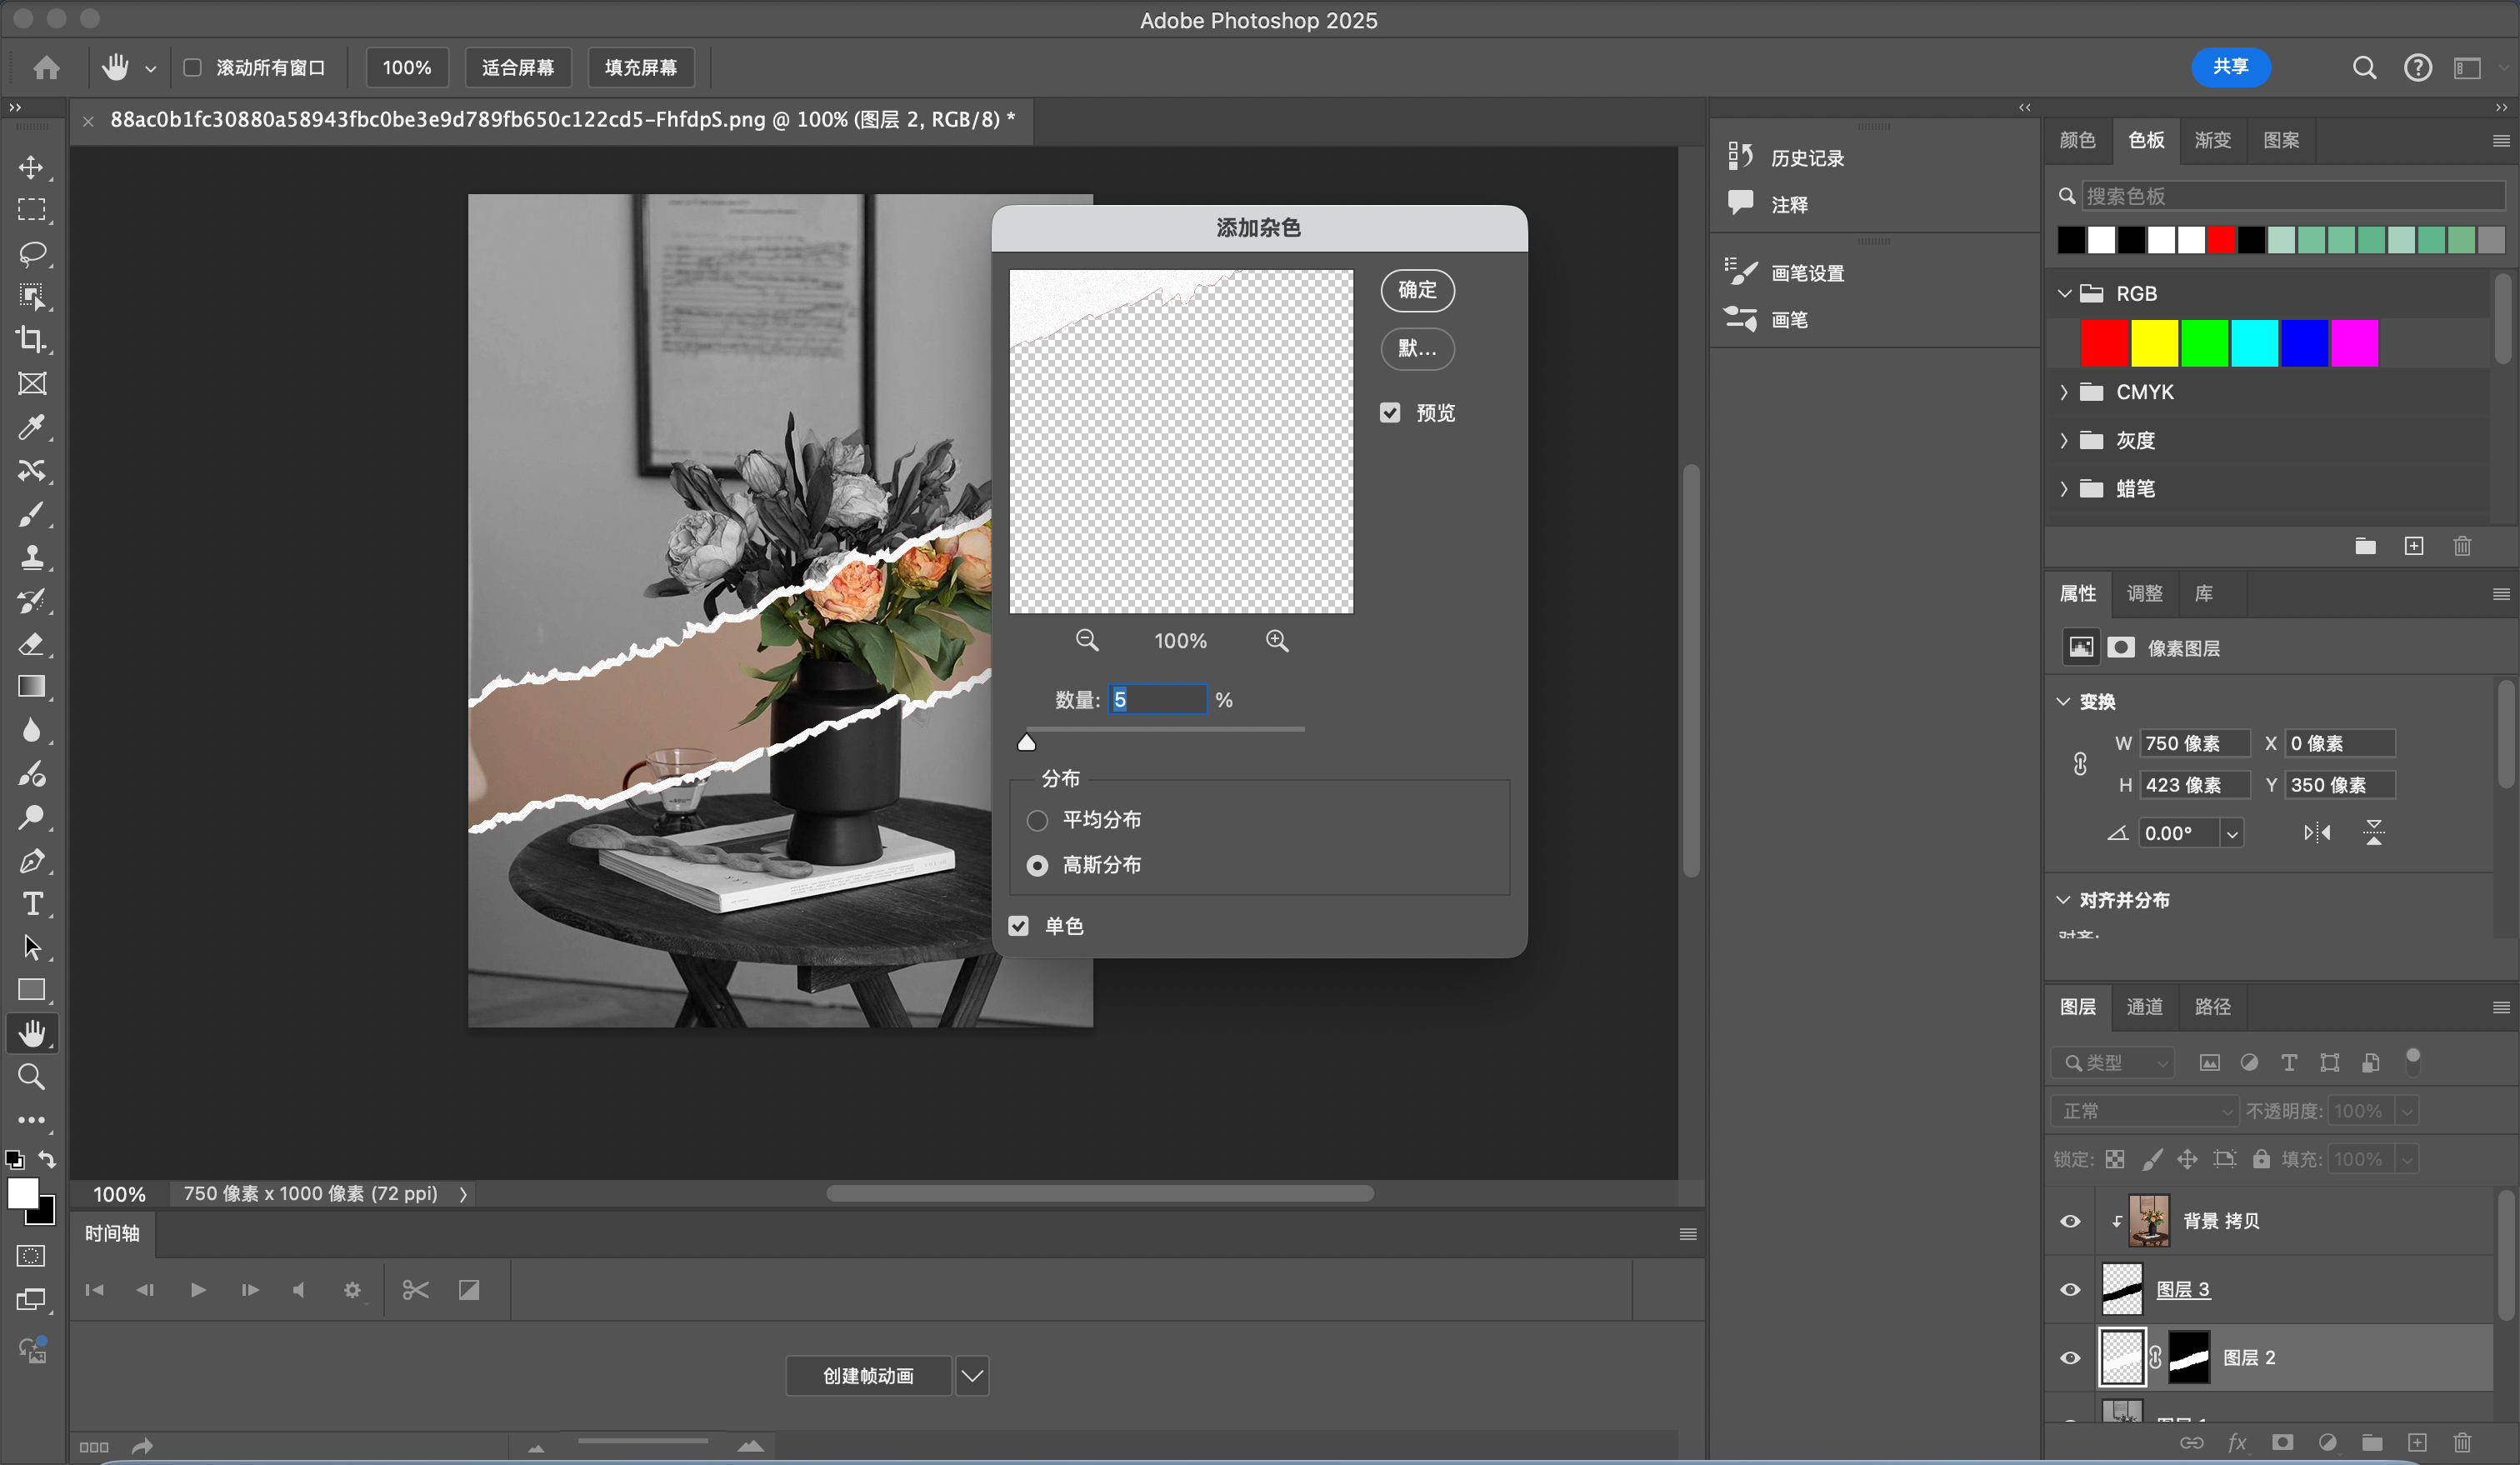
Task: Hide the 图层 3 layer visibility
Action: [x=2070, y=1290]
